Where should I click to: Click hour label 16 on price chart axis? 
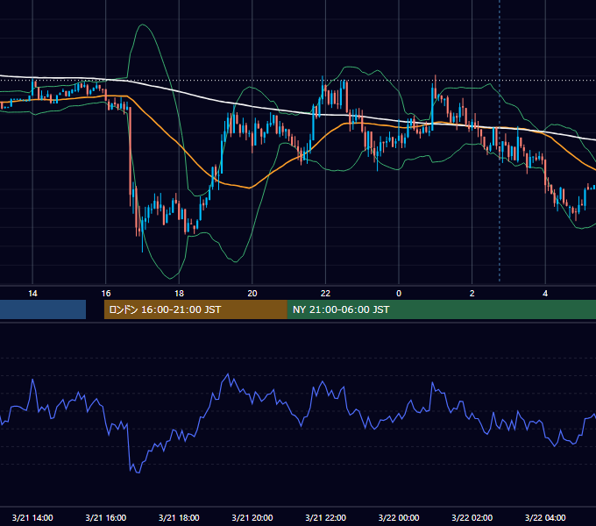(106, 294)
